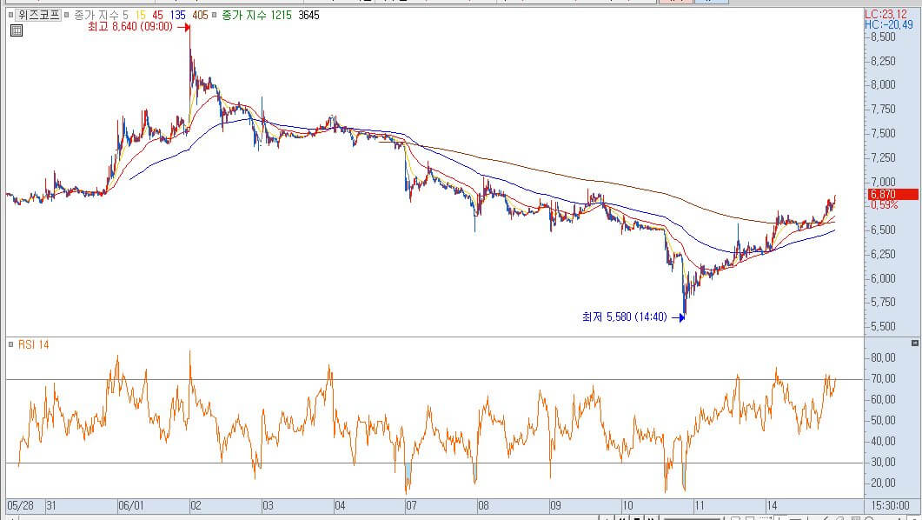The height and width of the screenshot is (520, 922).
Task: Select the 405 moving average period
Action: [200, 16]
